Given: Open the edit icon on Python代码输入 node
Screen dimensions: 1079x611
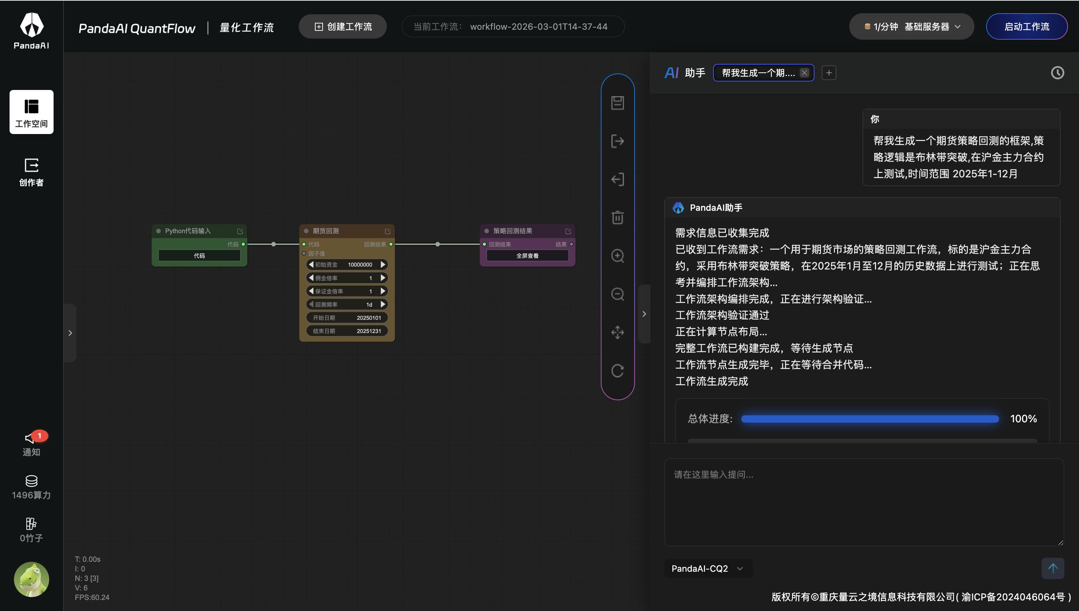Looking at the screenshot, I should click(x=240, y=231).
